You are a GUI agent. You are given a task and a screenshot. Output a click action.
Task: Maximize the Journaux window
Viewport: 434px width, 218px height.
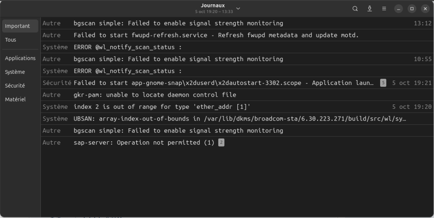point(412,9)
